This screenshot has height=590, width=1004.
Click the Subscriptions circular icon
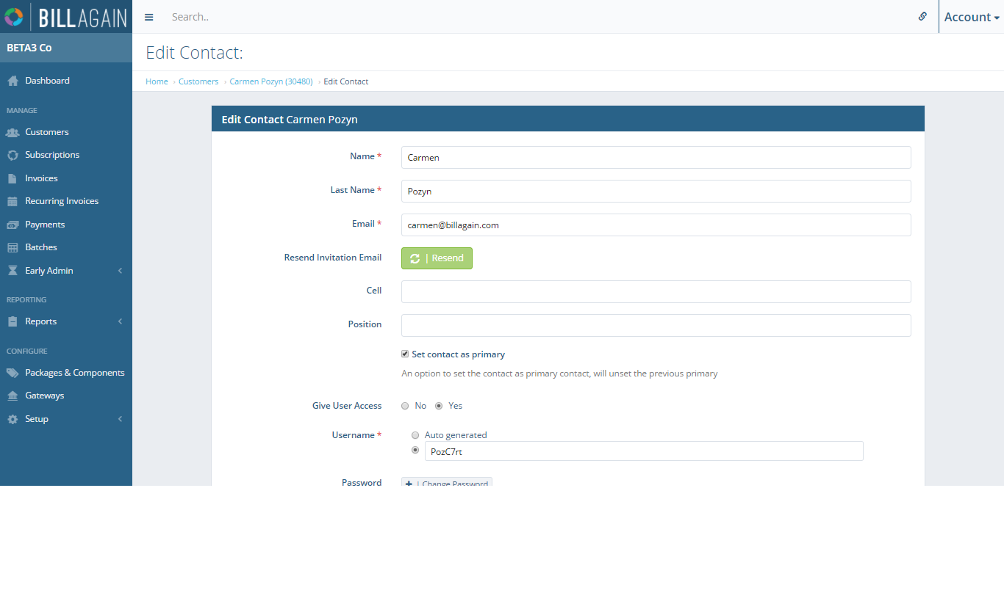point(12,156)
